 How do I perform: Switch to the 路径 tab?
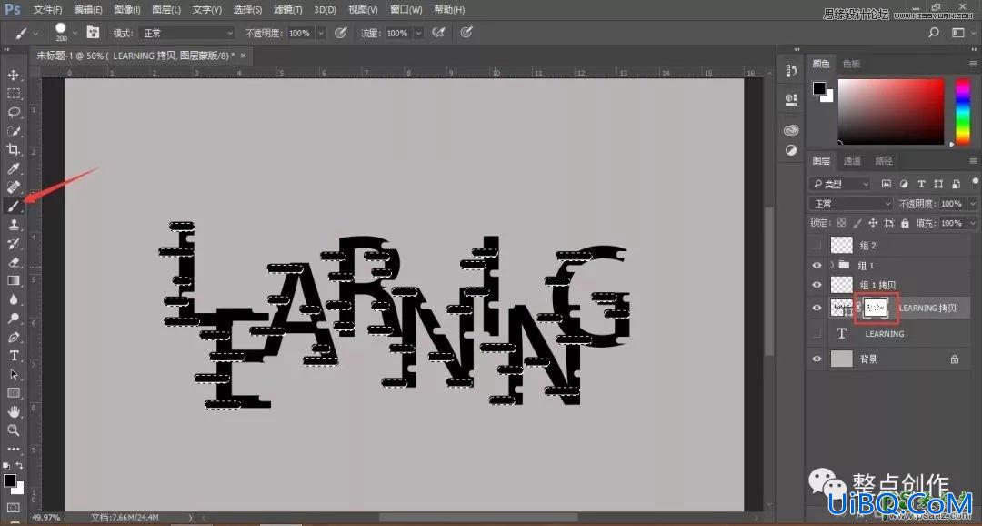(x=884, y=161)
